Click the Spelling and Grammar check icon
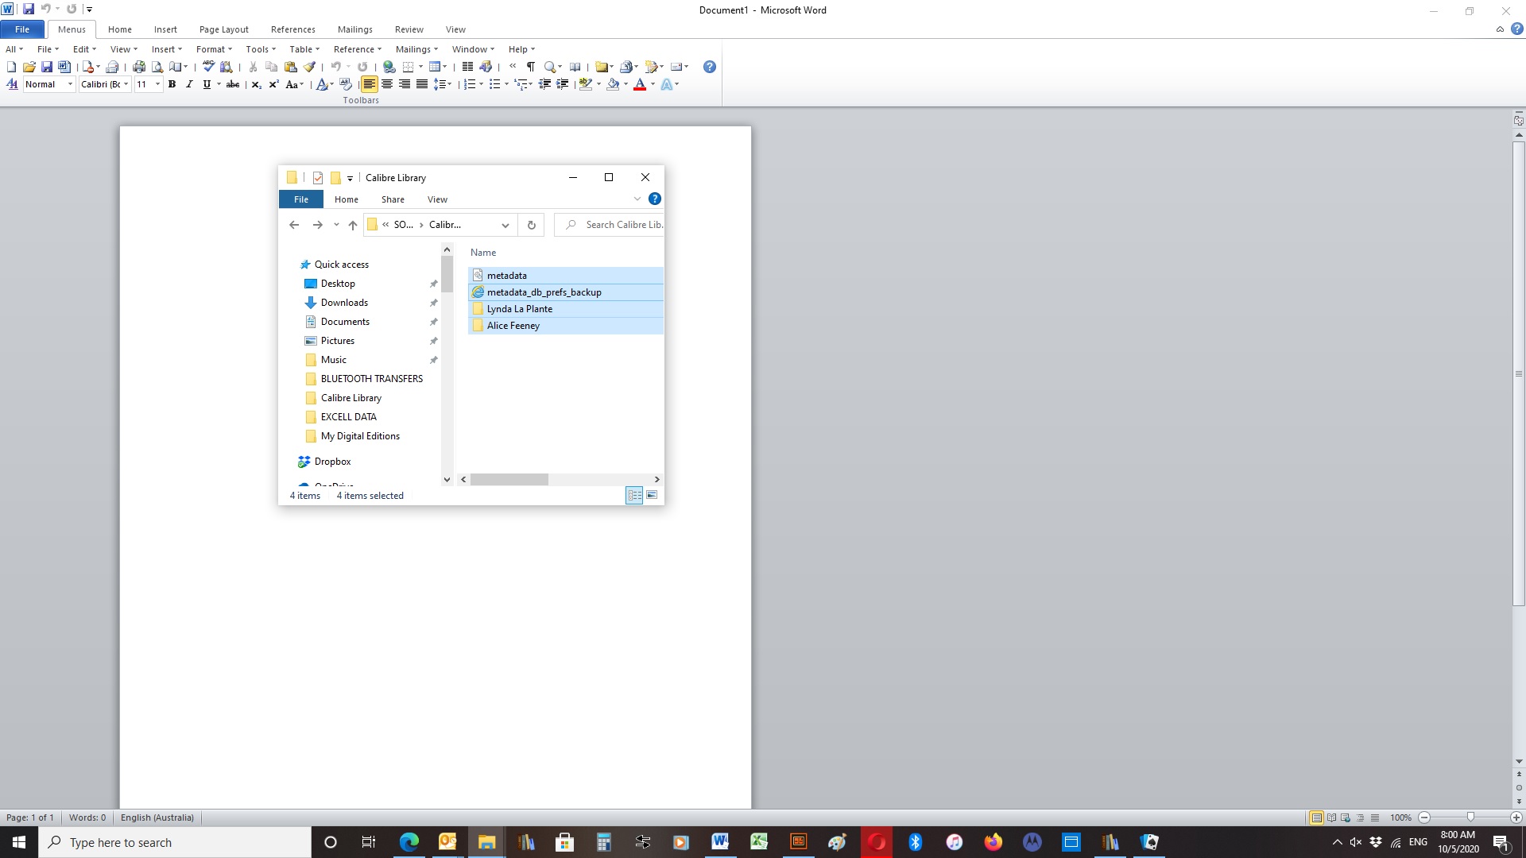 pos(208,68)
